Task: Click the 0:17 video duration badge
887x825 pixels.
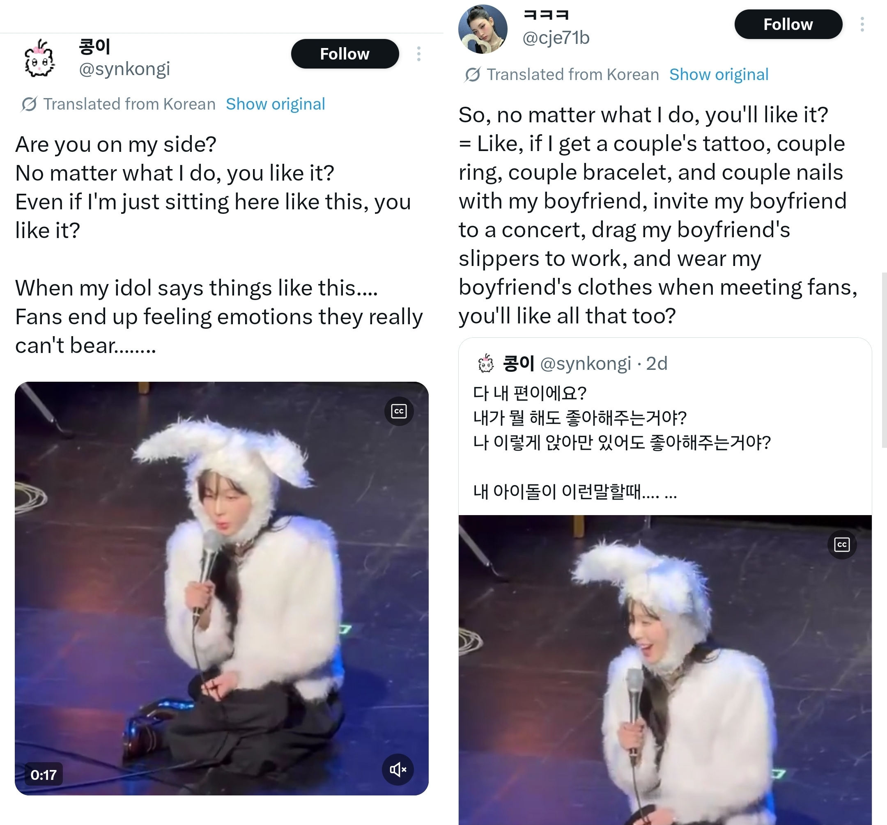Action: tap(43, 775)
